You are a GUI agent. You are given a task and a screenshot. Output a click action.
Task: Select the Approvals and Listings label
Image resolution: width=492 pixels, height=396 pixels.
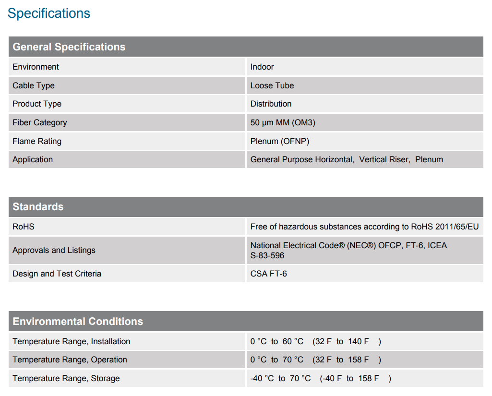(x=54, y=250)
